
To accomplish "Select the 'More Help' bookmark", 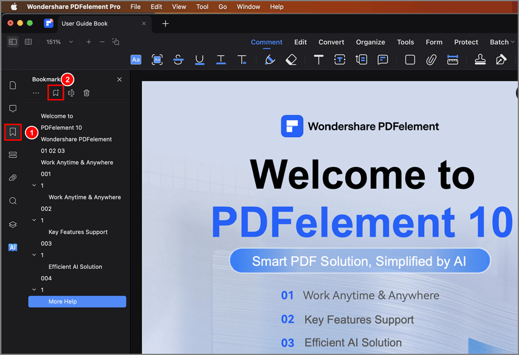I will [77, 302].
